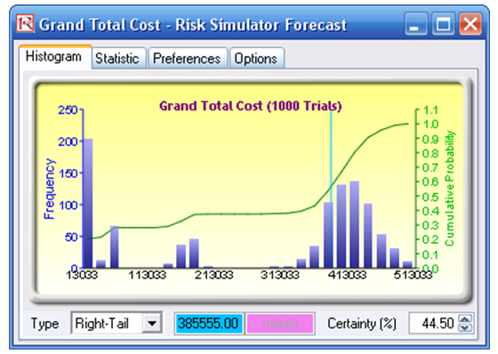
Task: Click the histogram bar peak near 413033
Action: point(355,224)
